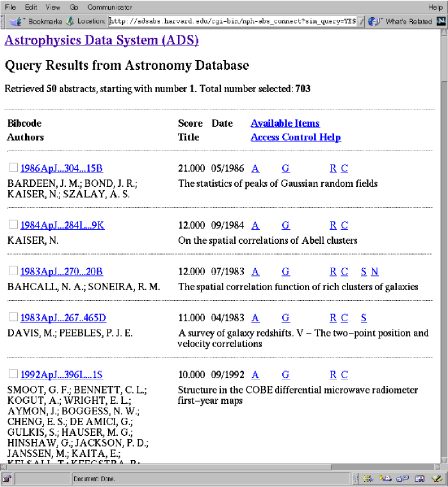
Task: Open the View menu
Action: click(53, 7)
